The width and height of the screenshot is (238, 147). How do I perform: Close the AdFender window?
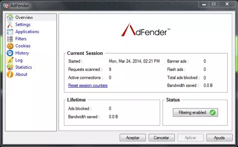[227, 4]
